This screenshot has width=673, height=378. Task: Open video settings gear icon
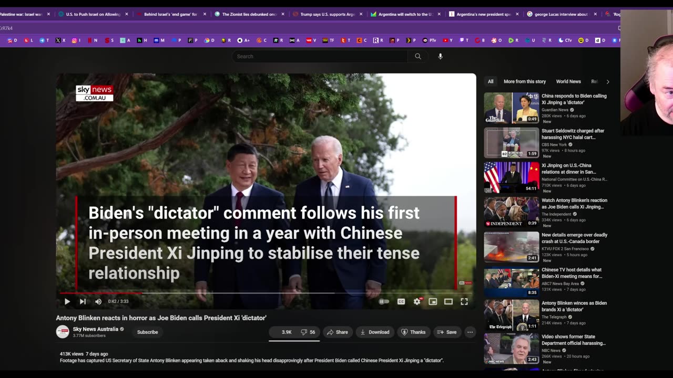click(x=417, y=301)
